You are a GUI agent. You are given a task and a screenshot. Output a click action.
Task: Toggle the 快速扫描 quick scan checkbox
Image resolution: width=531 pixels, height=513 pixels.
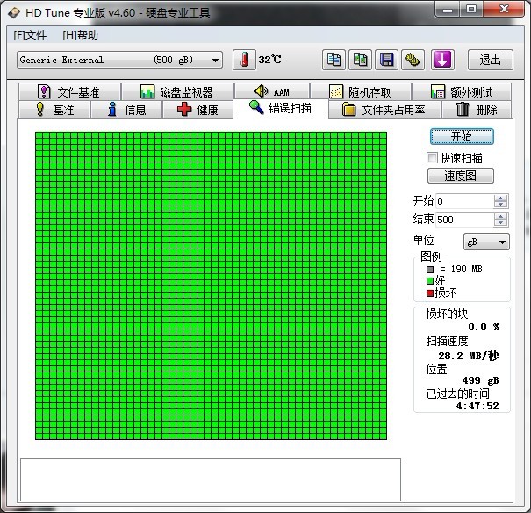point(432,157)
